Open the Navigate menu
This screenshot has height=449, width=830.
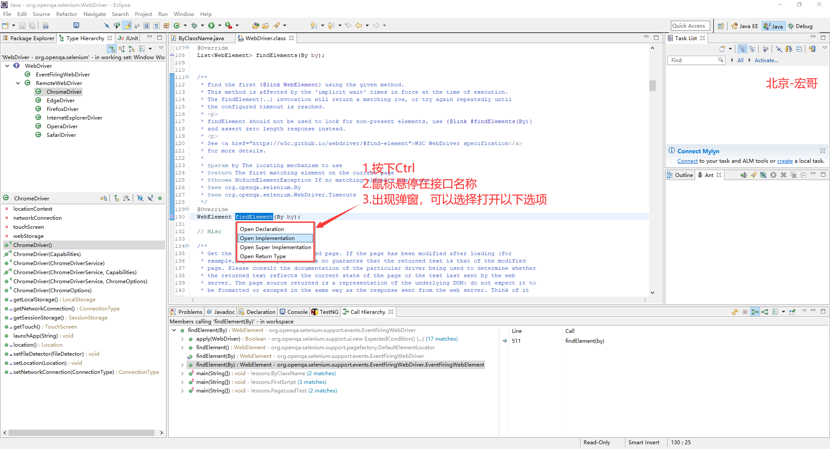click(95, 14)
